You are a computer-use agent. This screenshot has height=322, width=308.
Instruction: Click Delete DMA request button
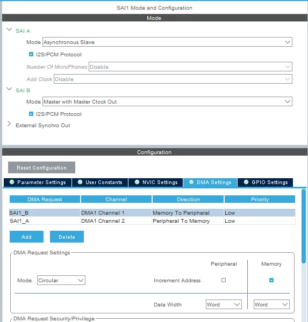67,237
